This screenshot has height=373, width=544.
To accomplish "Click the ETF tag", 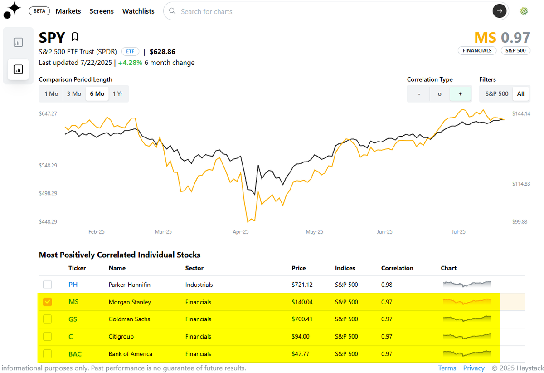I will pos(130,52).
